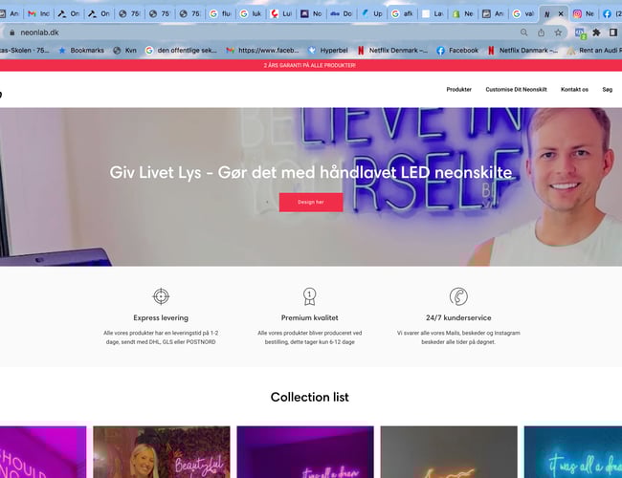Open the blue 'it was all a dream' thumbnail
Image resolution: width=622 pixels, height=478 pixels.
pos(573,452)
